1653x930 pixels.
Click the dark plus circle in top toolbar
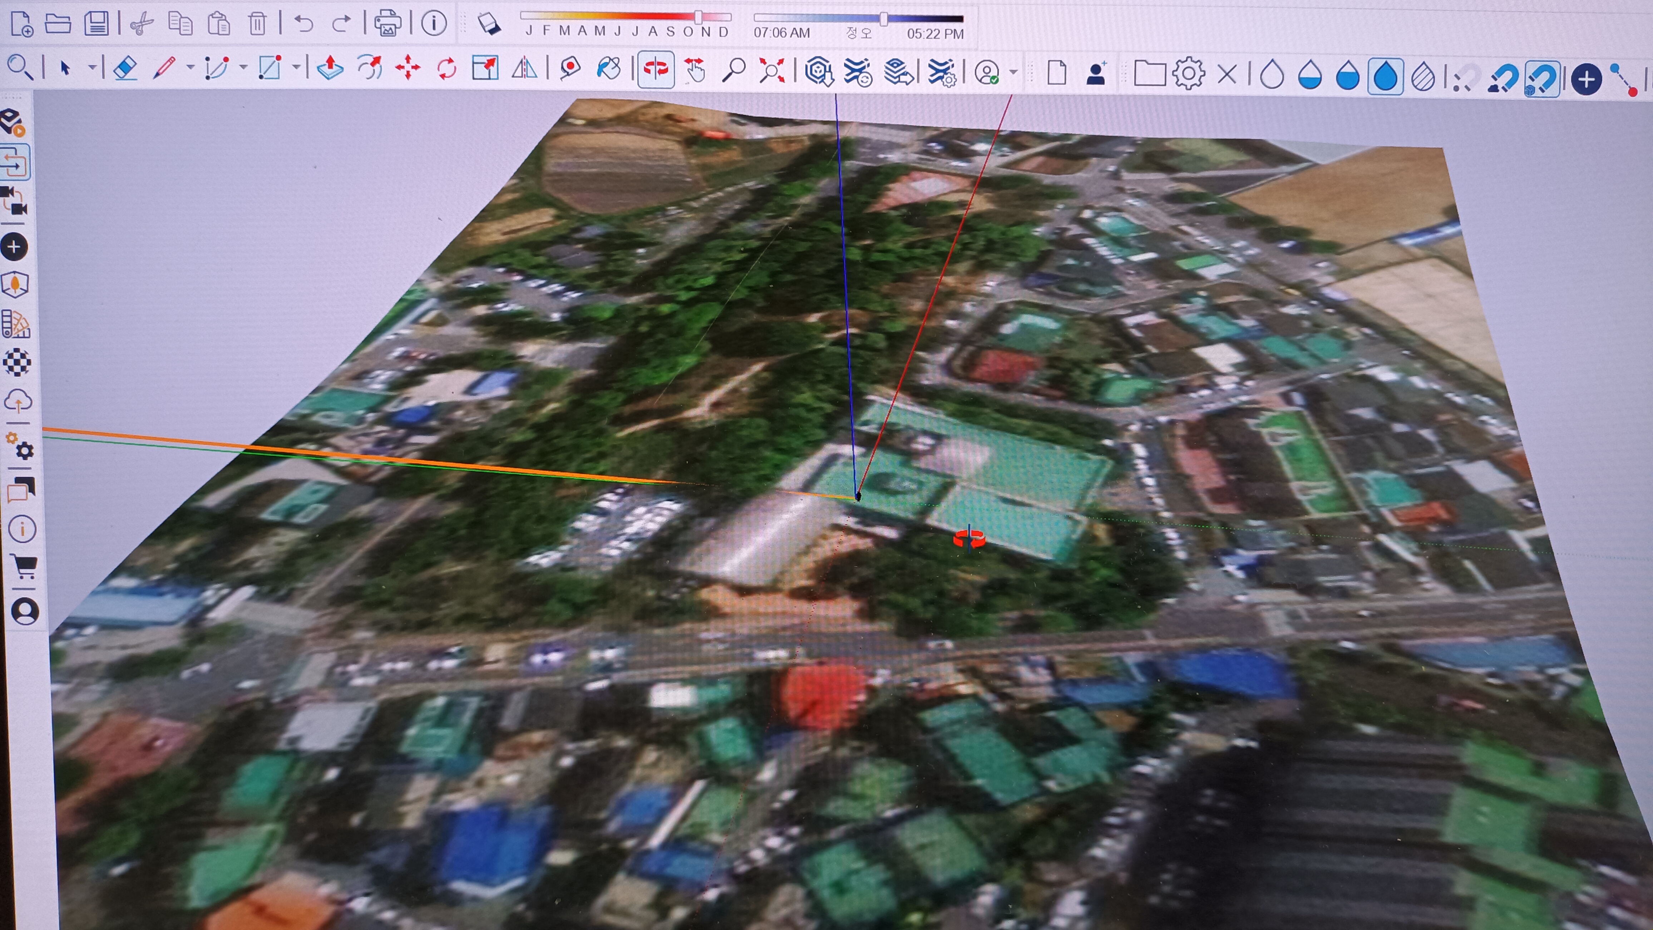(x=1586, y=80)
